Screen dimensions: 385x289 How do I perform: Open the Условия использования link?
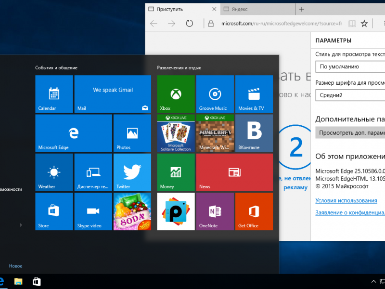click(346, 200)
